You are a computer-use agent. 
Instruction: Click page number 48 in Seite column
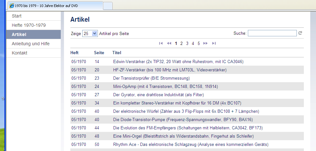pyautogui.click(x=97, y=136)
